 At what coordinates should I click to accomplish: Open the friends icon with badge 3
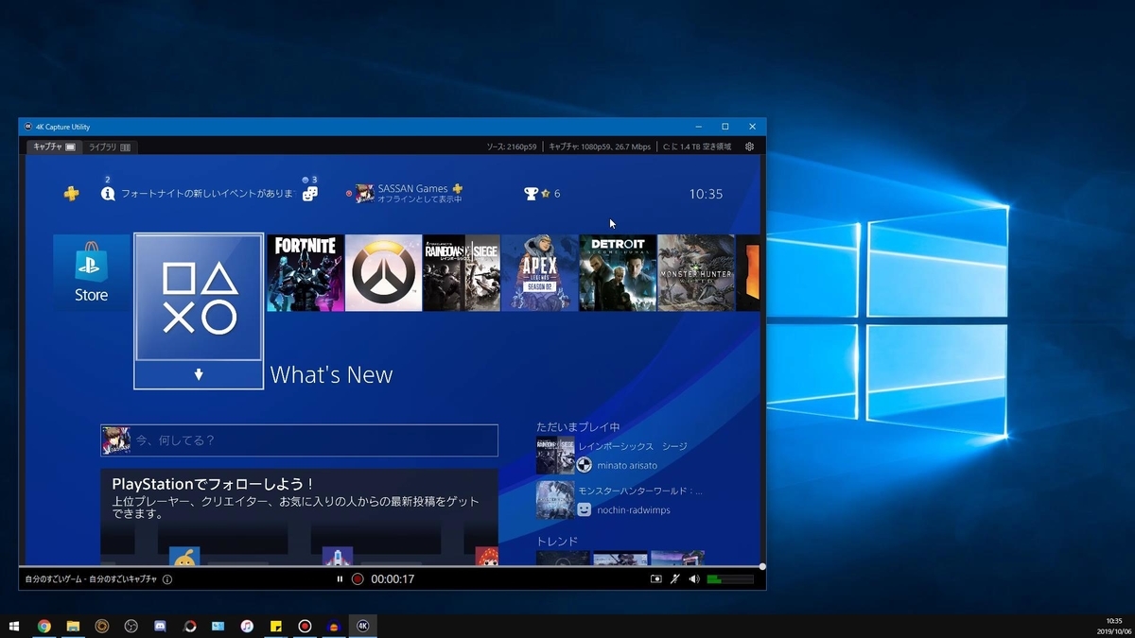pyautogui.click(x=309, y=193)
